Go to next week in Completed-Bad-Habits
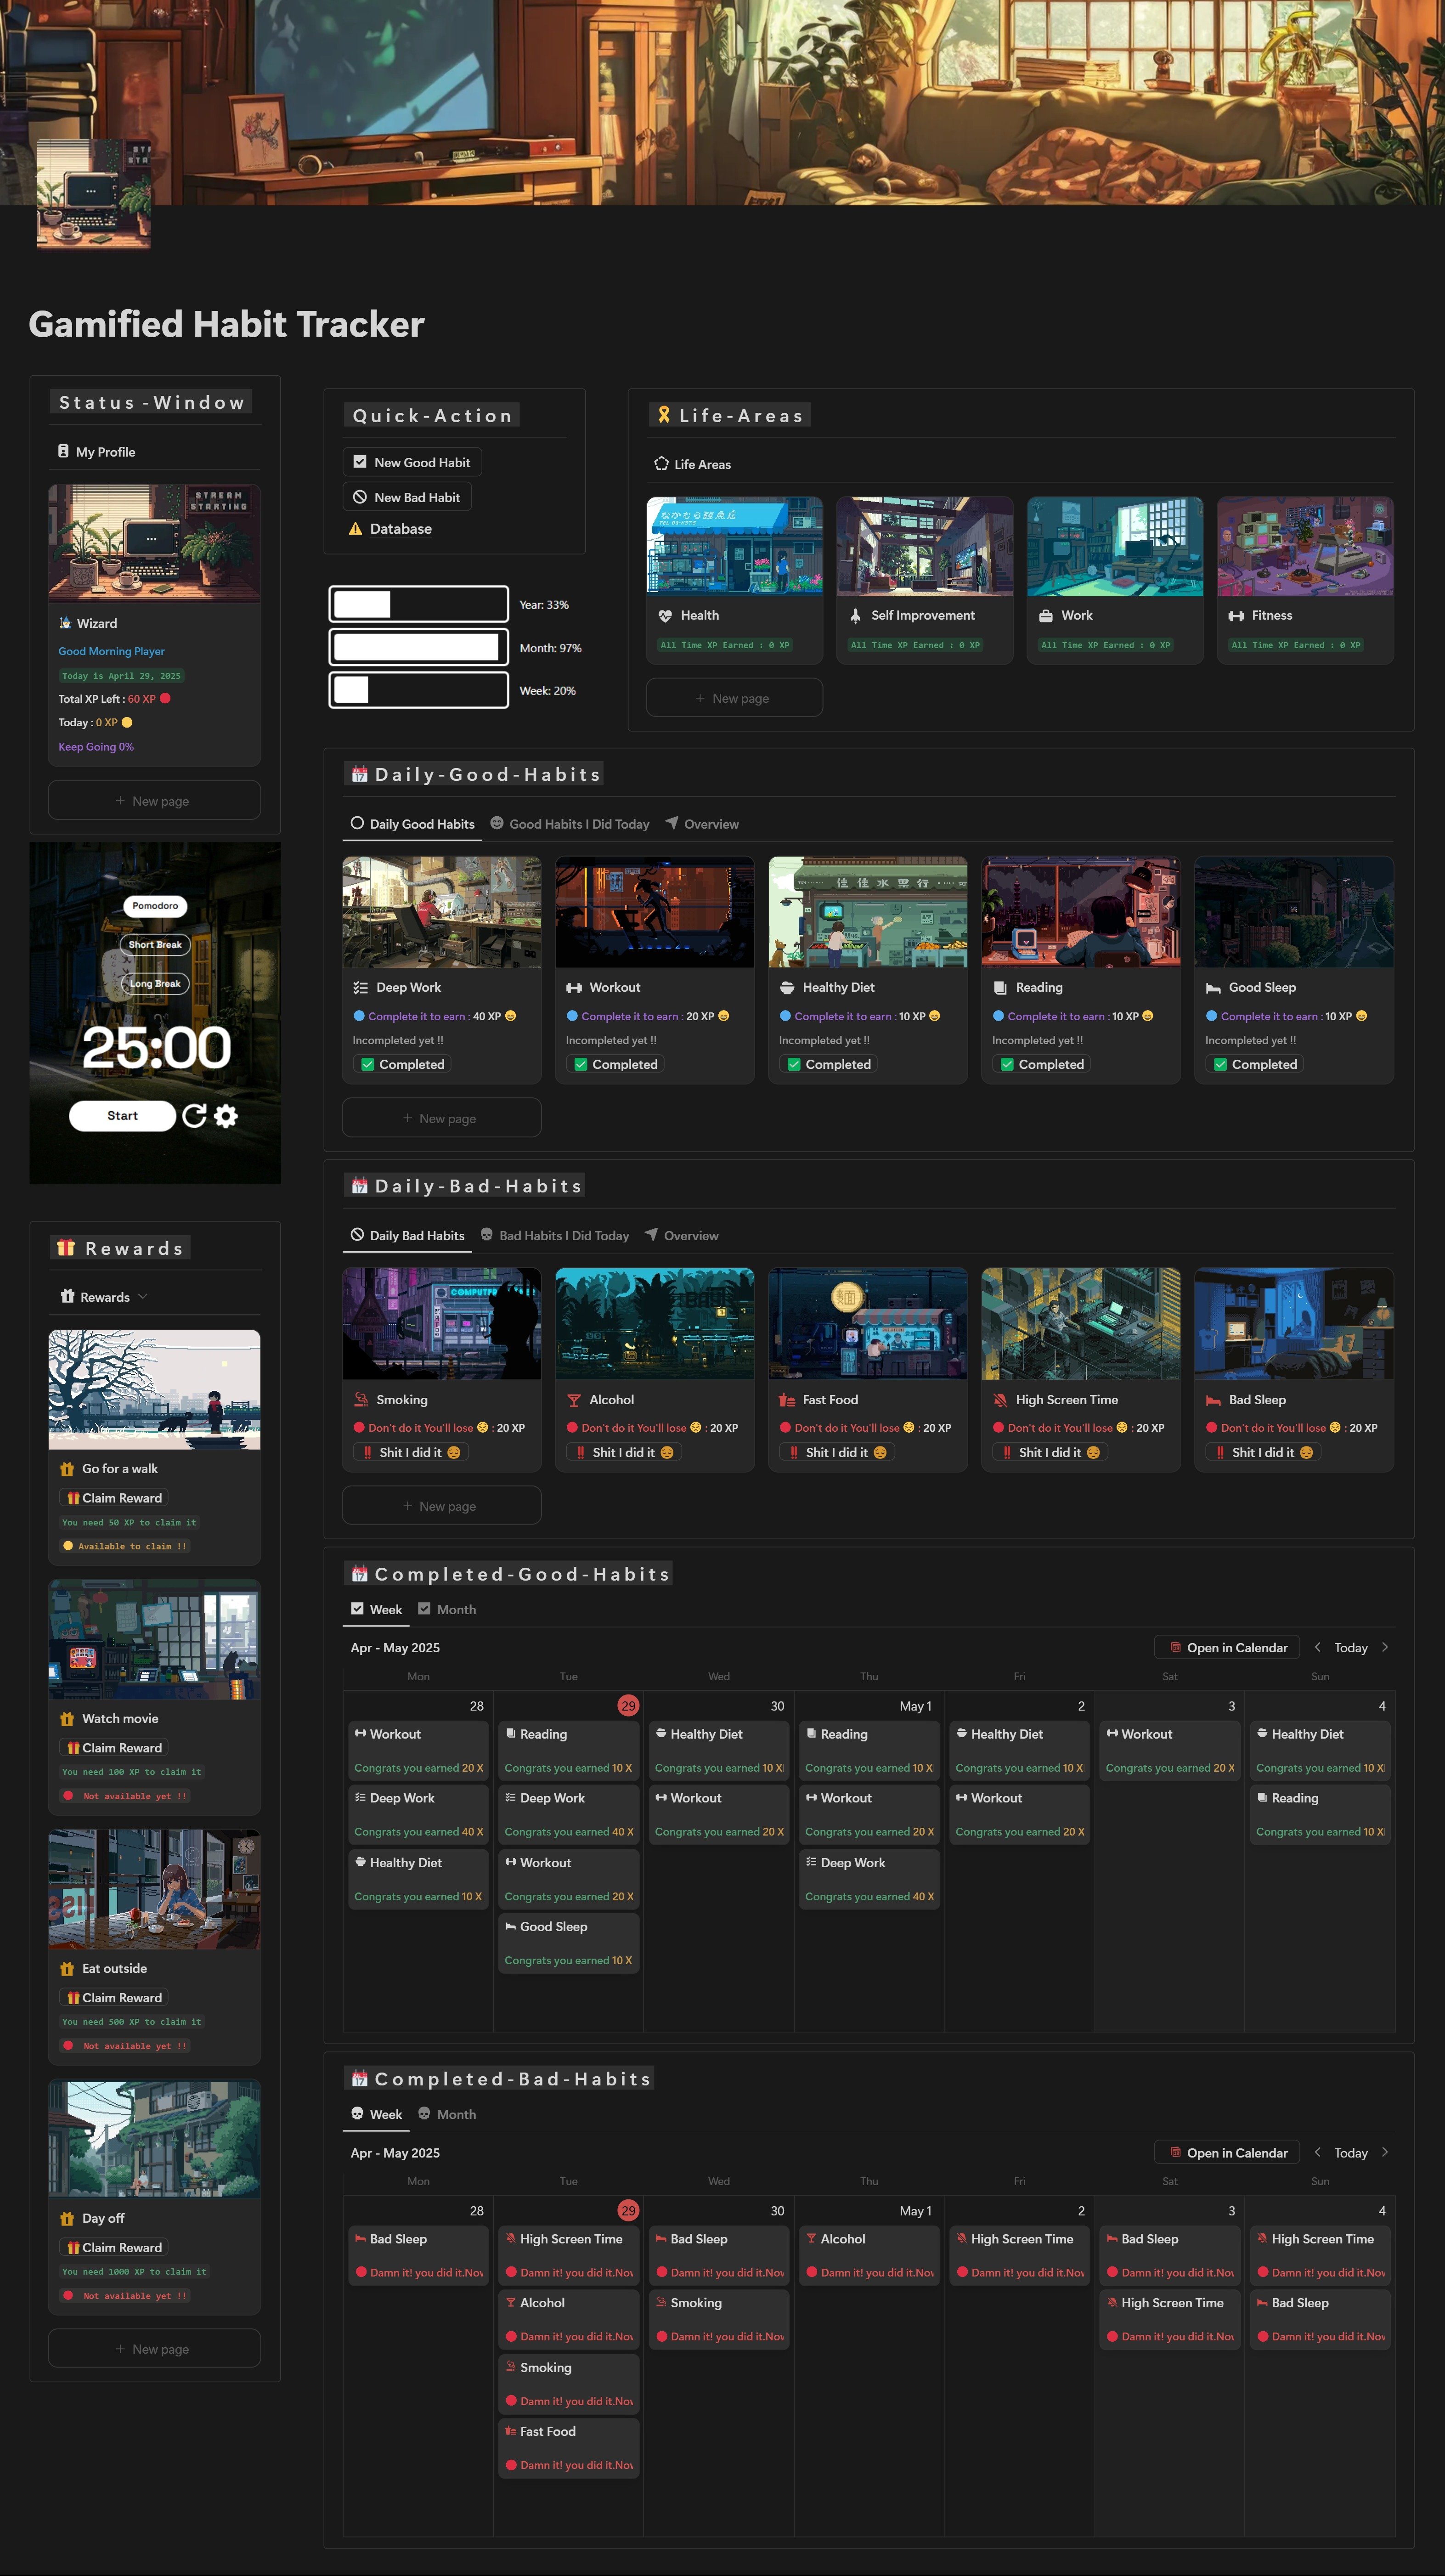The image size is (1445, 2576). coord(1384,2152)
